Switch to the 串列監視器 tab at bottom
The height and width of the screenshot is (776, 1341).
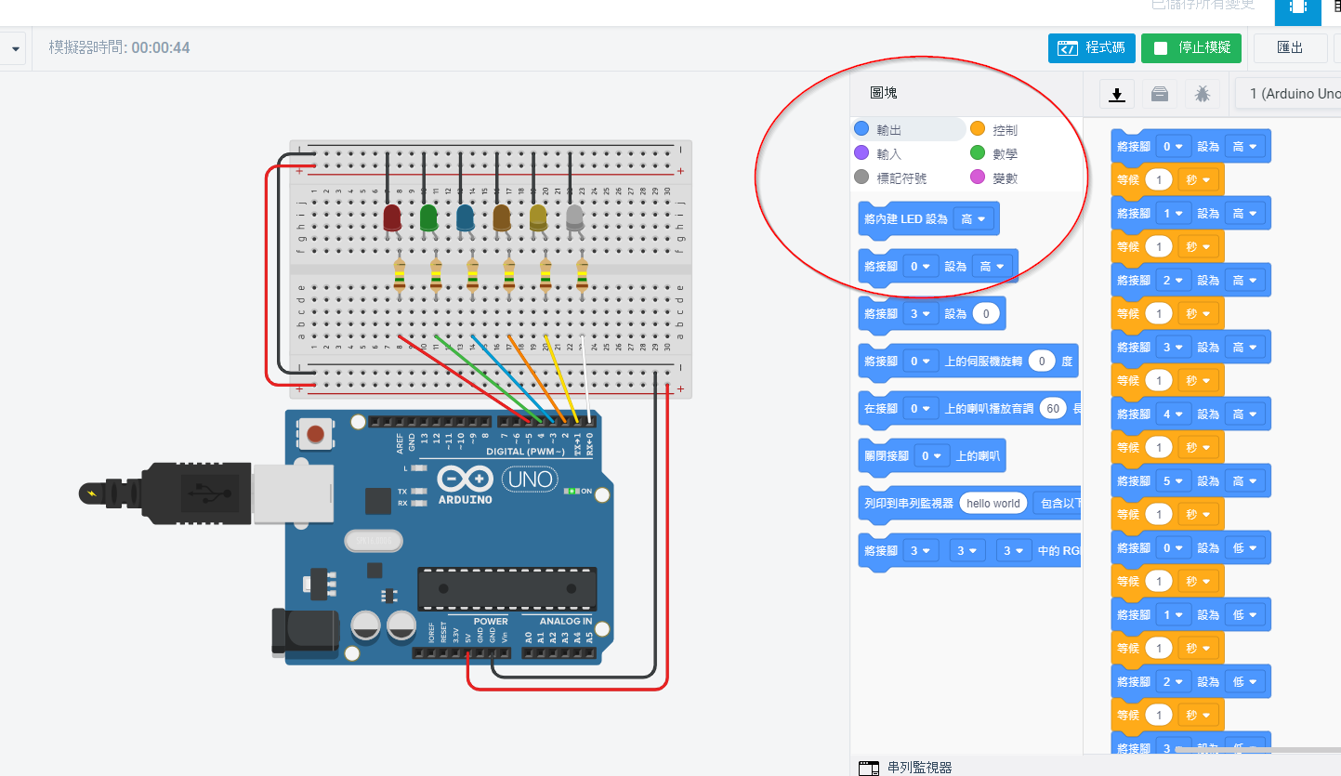(x=918, y=768)
